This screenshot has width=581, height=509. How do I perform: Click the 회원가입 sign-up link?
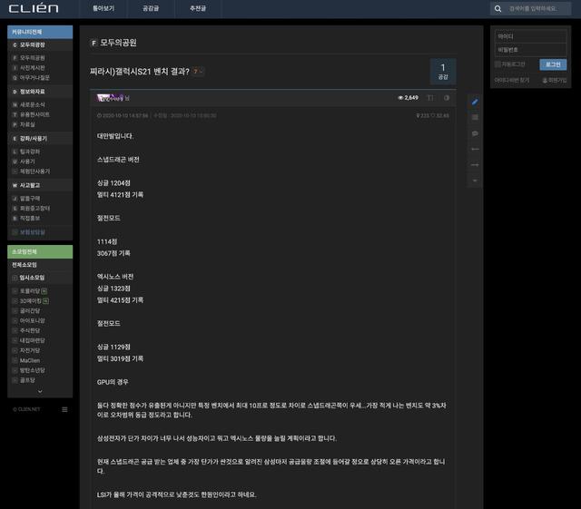pos(555,81)
